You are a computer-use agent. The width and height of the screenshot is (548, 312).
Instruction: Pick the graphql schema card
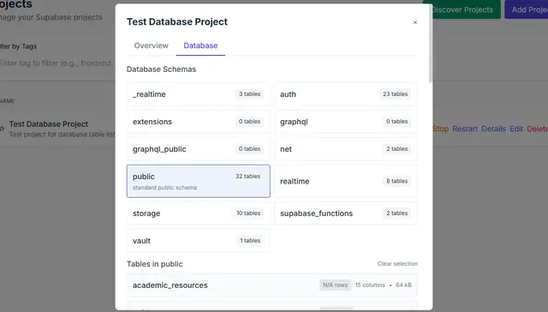click(x=346, y=122)
